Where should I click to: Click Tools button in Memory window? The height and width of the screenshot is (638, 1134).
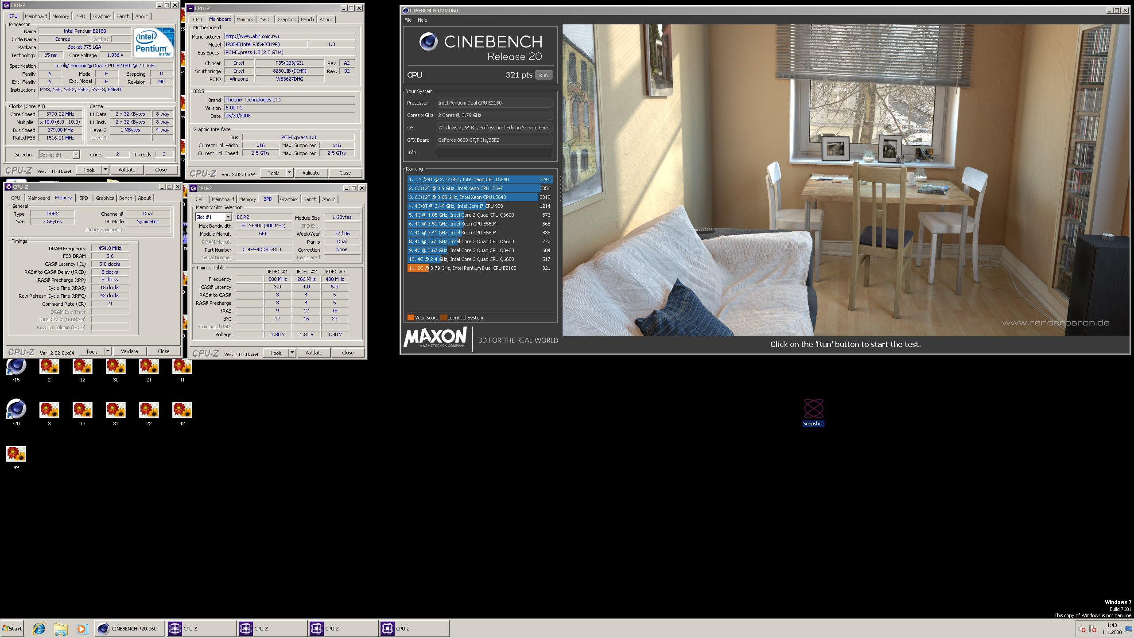click(92, 351)
